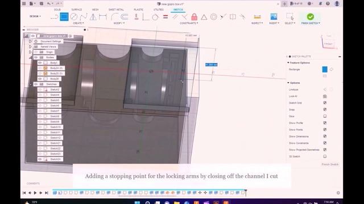The height and width of the screenshot is (204, 364).
Task: Click the Save icon in top bar
Action: 42,4
